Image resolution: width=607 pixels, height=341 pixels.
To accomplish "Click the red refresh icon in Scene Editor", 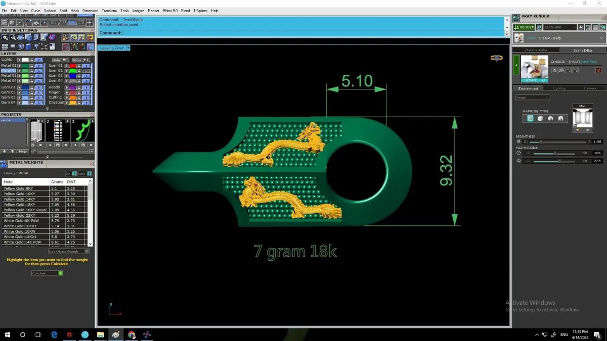I will click(x=599, y=70).
